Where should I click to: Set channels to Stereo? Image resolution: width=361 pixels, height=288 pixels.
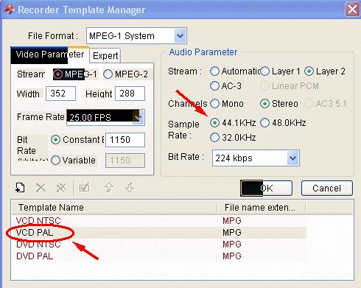click(265, 104)
